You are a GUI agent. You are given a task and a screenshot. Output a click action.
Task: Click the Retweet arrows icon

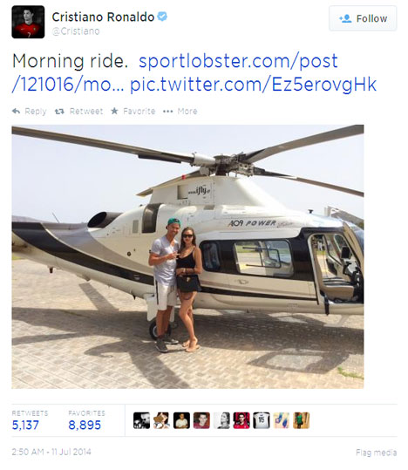[x=59, y=112]
